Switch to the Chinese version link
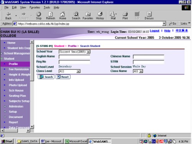Screen dimensions: 192x144 click(182, 31)
